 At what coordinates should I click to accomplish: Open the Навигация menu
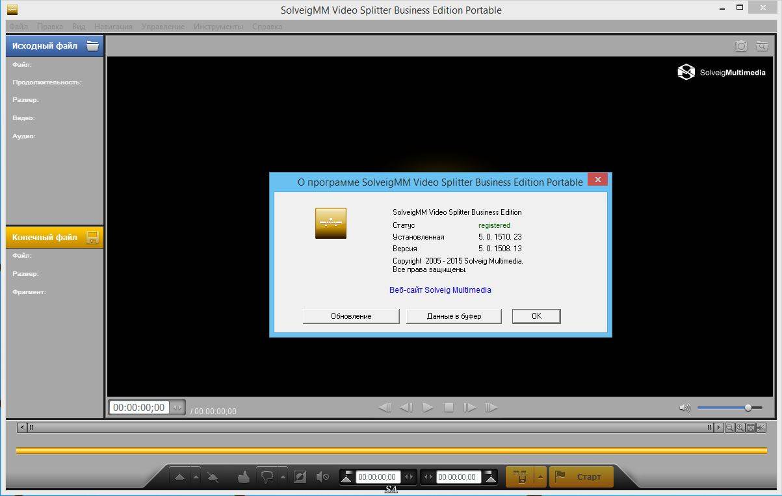pos(113,27)
